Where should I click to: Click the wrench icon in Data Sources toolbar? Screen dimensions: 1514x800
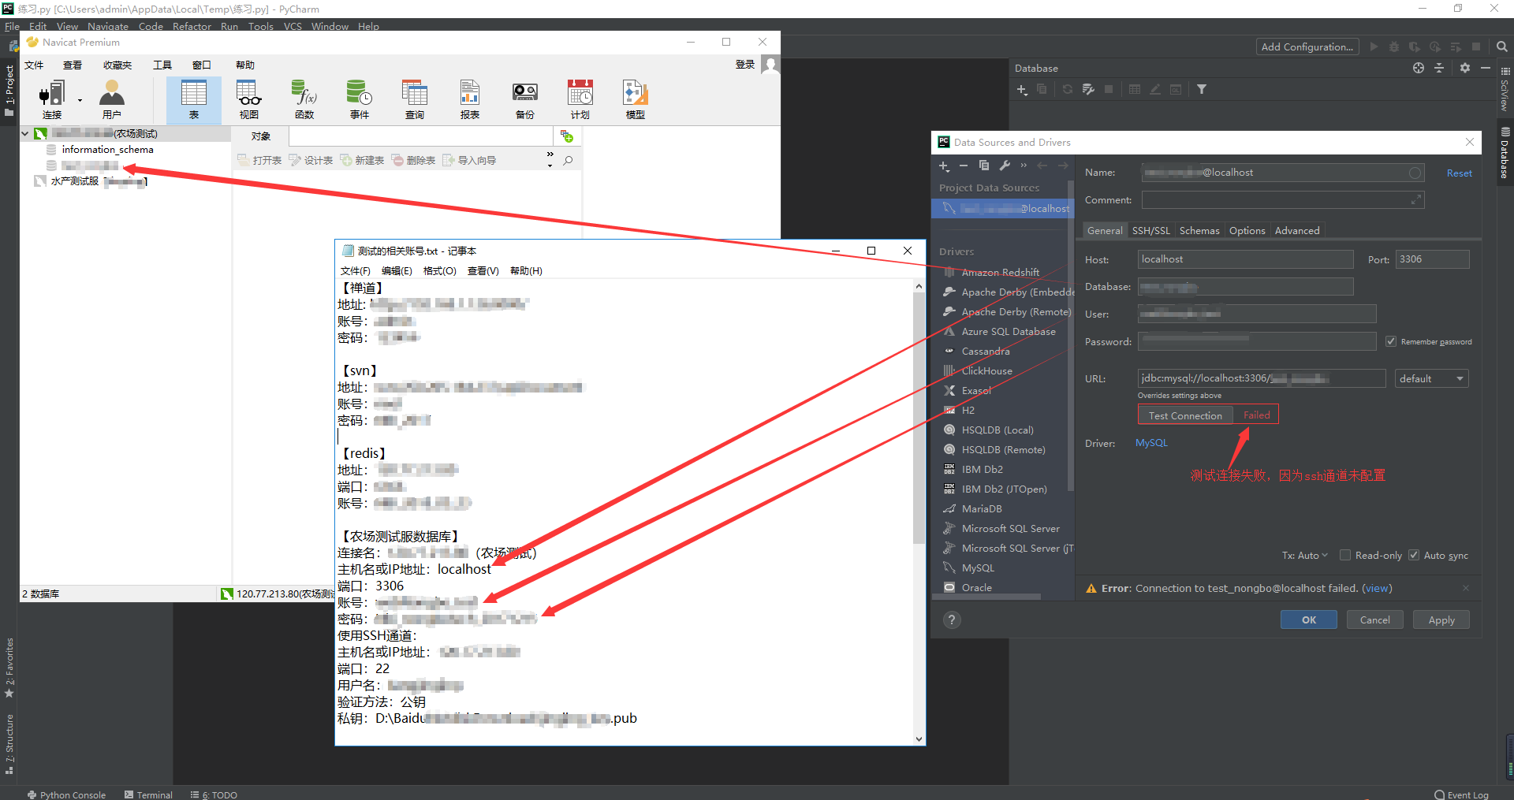1005,166
